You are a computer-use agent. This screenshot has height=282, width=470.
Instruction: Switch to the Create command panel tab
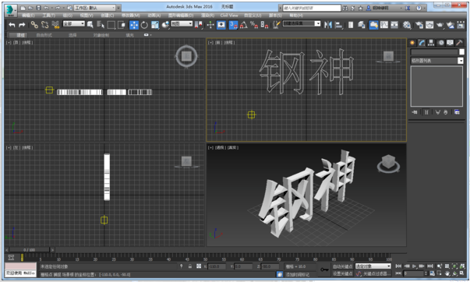[x=412, y=43]
